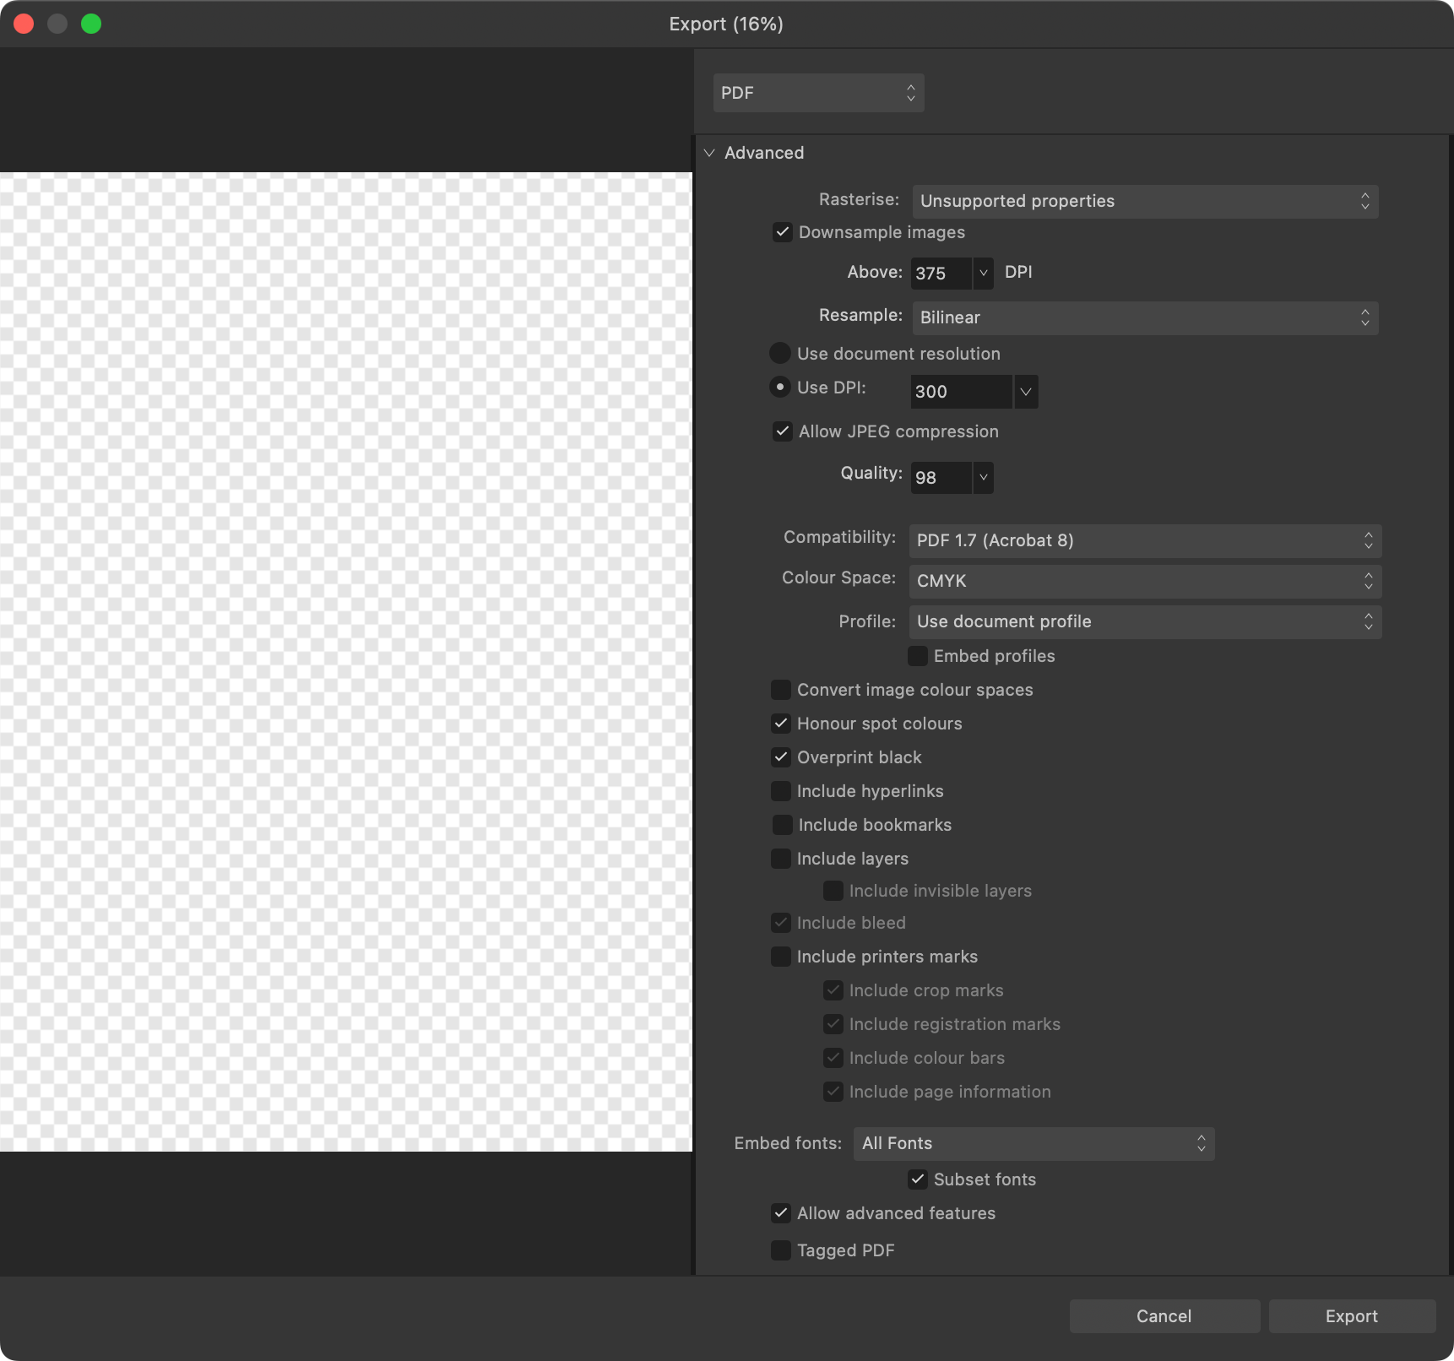Click the export preview thumbnail
The image size is (1454, 1361).
pos(346,662)
